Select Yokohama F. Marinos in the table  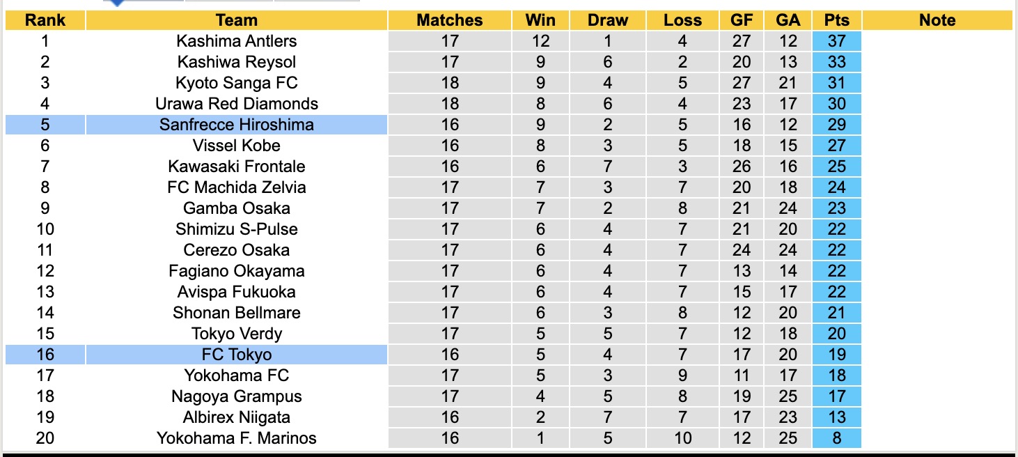click(x=237, y=438)
